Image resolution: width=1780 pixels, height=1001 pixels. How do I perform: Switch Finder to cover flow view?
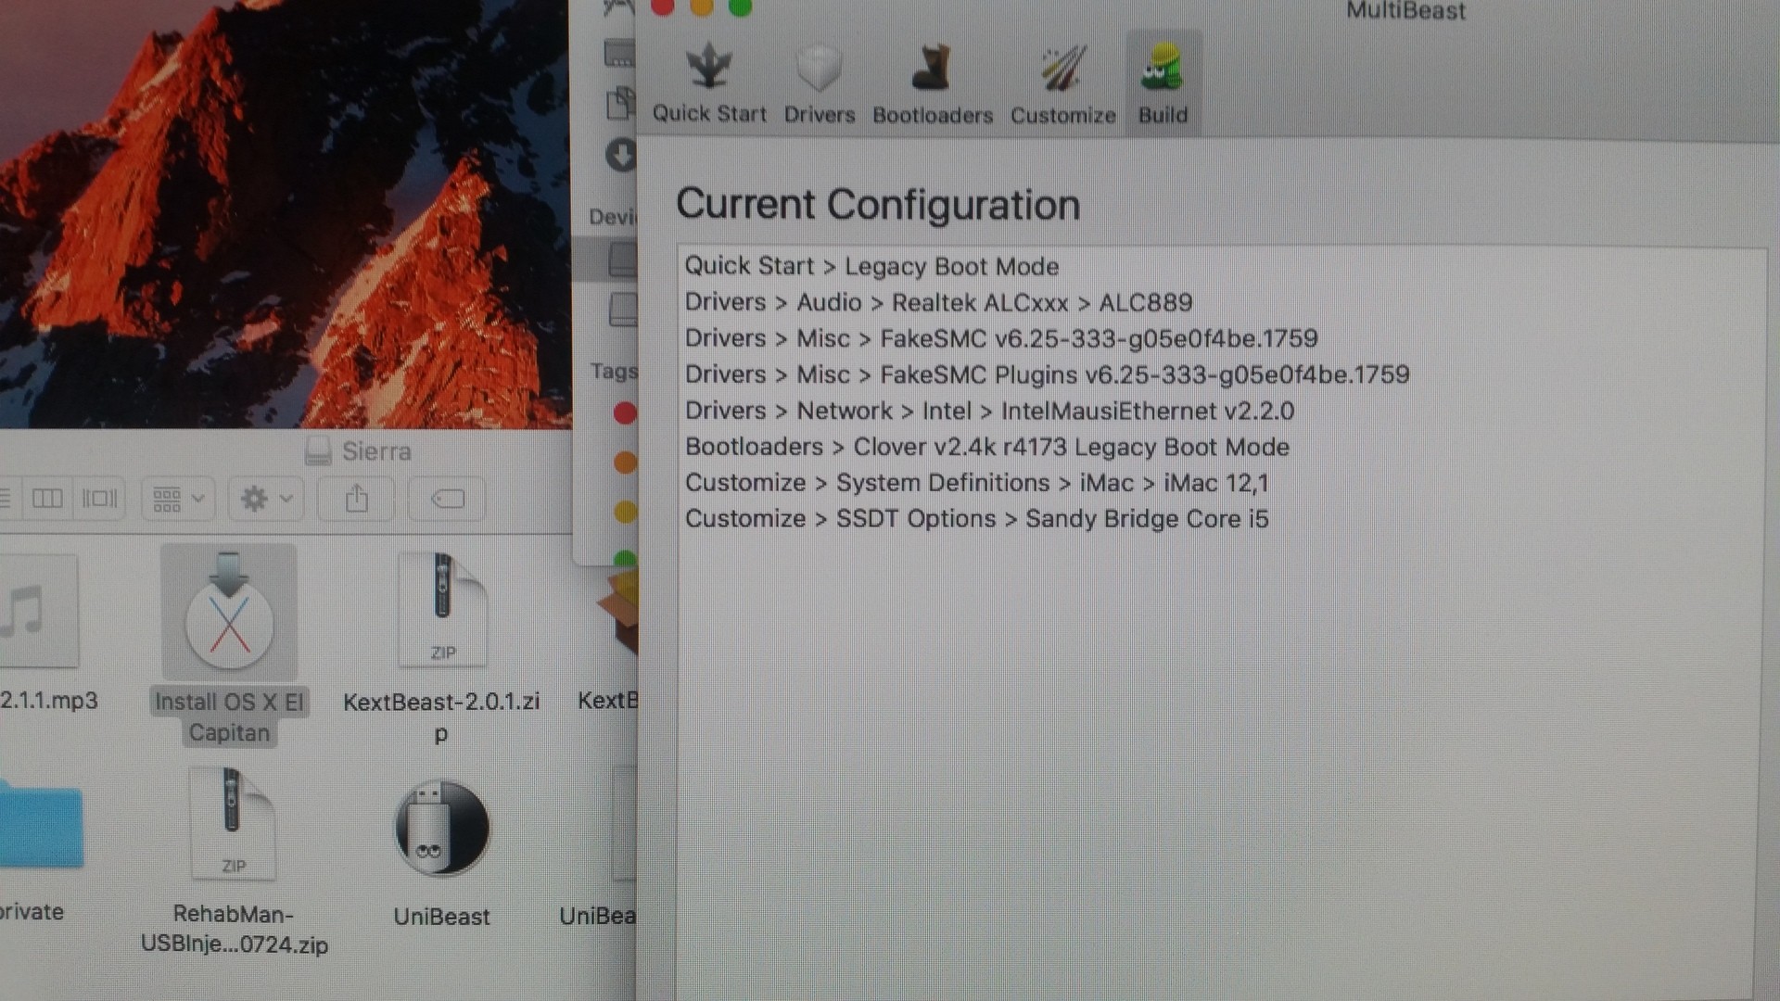coord(100,500)
